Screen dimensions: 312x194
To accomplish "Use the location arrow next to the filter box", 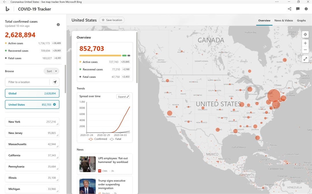I will (55, 82).
